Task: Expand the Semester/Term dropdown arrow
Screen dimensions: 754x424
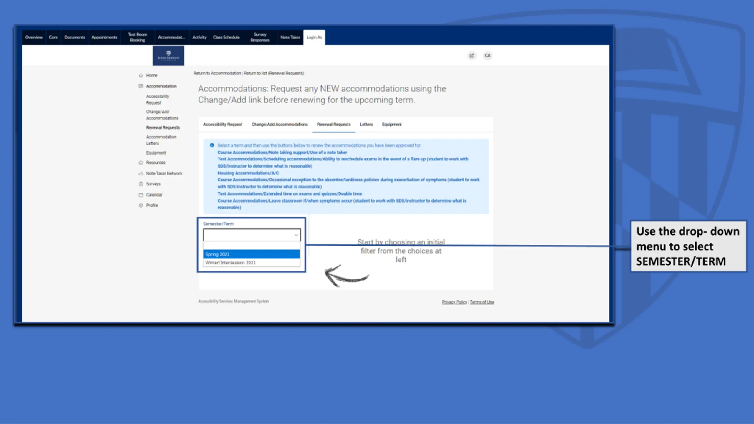Action: point(296,235)
